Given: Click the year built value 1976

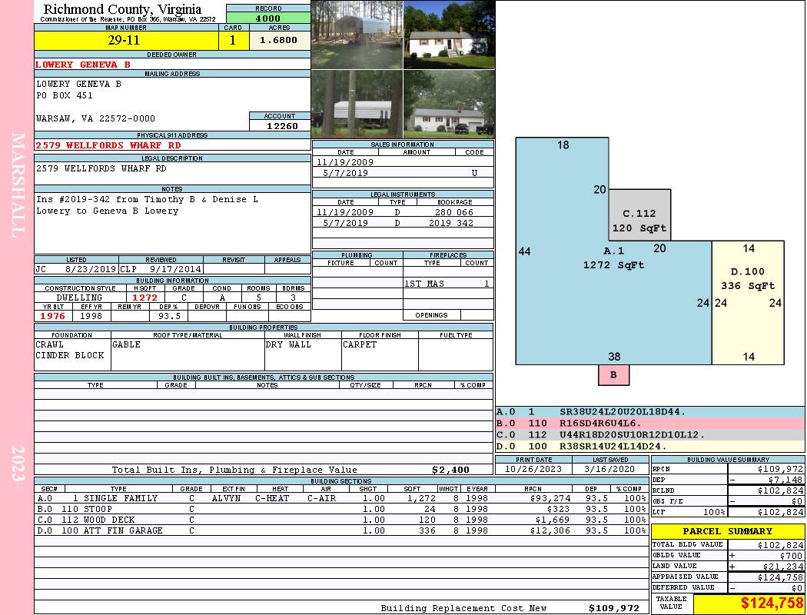Looking at the screenshot, I should pos(53,315).
